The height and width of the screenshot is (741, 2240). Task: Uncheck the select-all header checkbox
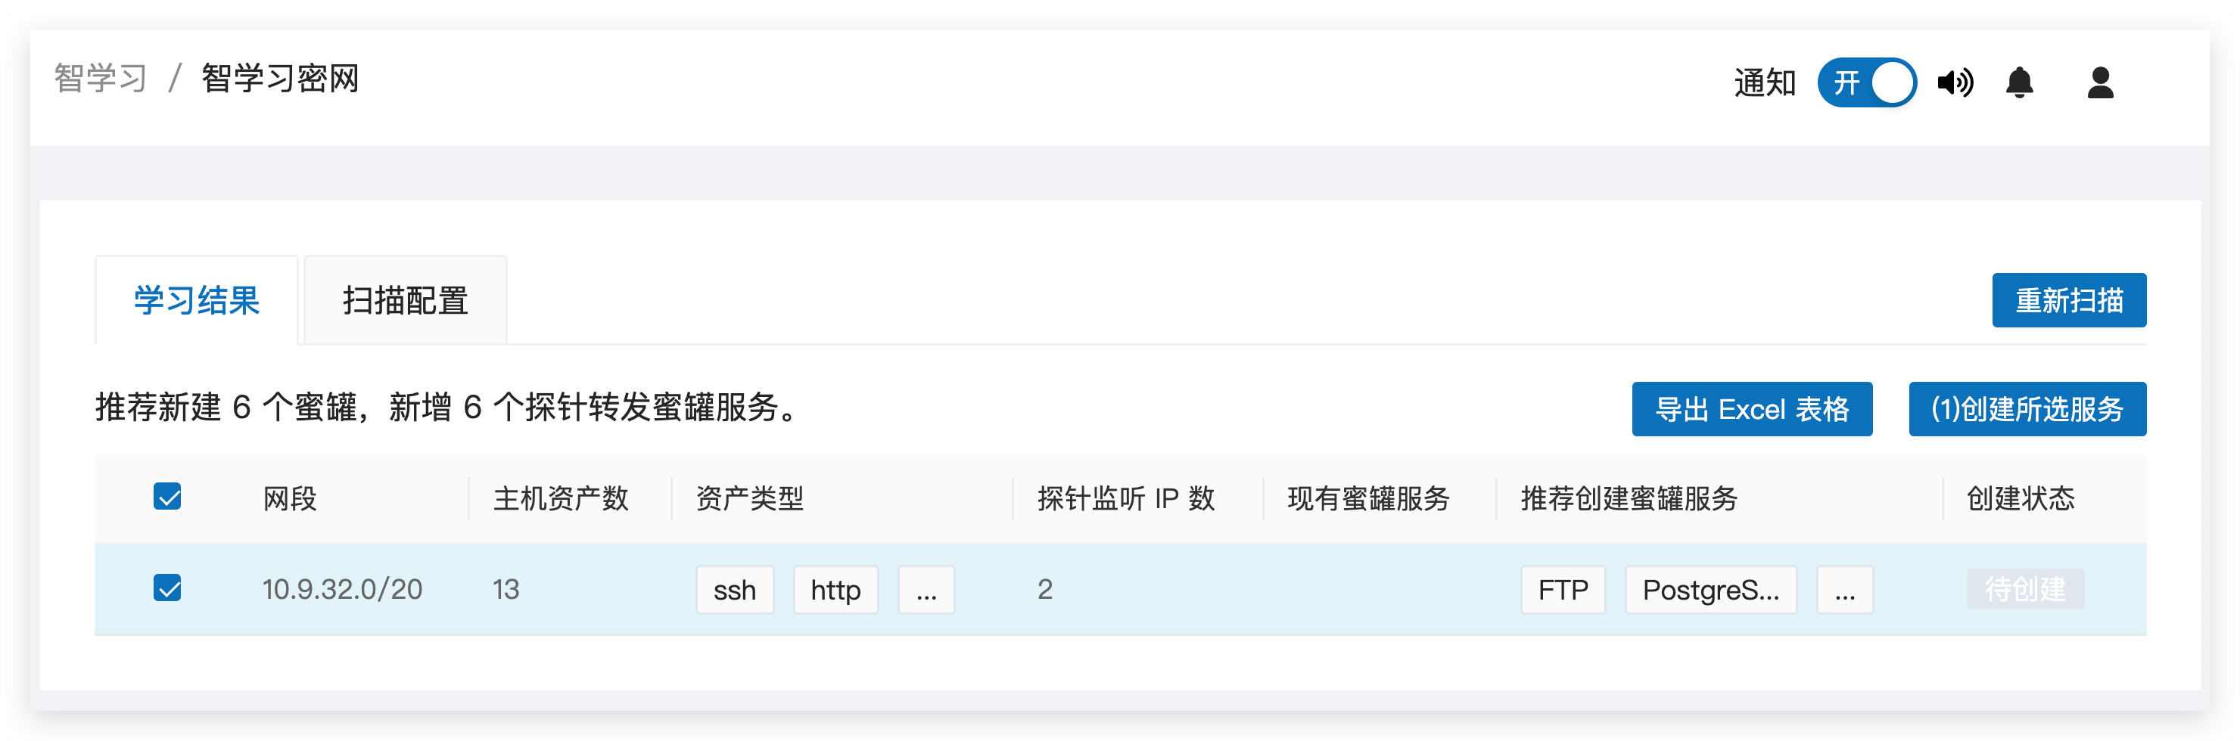pyautogui.click(x=167, y=497)
